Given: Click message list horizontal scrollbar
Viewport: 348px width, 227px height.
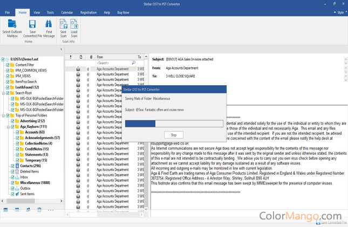Looking at the screenshot, I should 105,215.
